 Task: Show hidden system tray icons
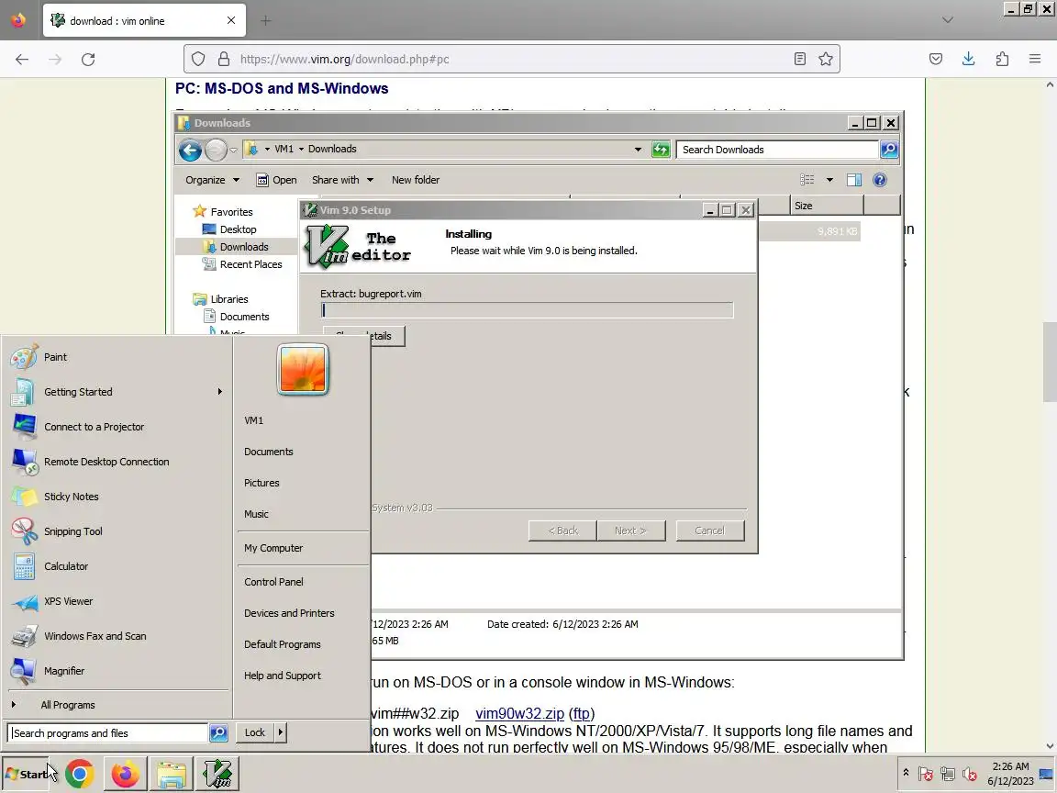906,773
